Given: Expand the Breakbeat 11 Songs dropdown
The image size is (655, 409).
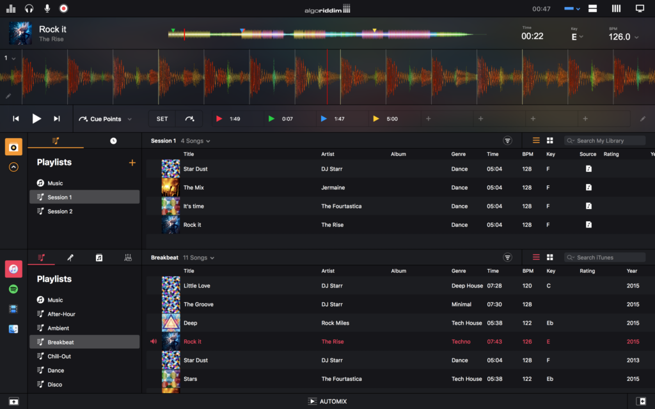Looking at the screenshot, I should pos(199,258).
